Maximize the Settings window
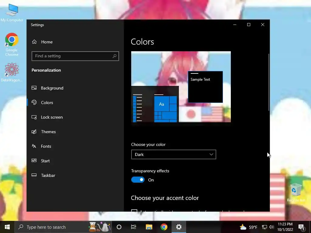311x233 pixels. coord(249,25)
